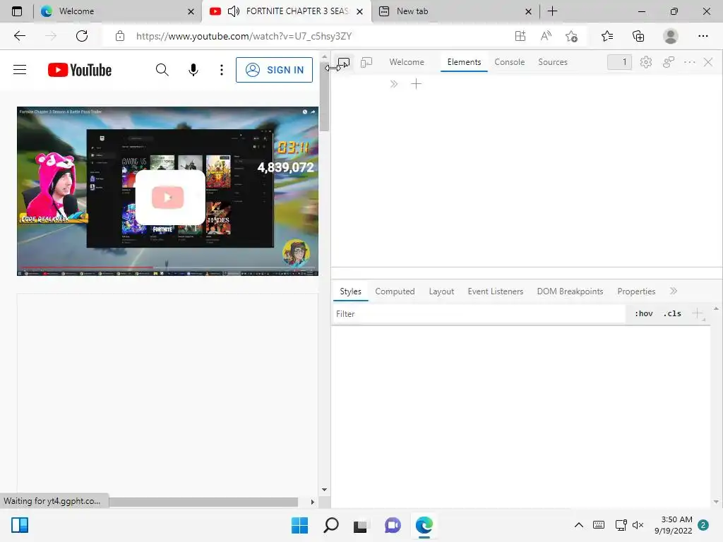
Task: Open YouTube search
Action: (x=162, y=70)
